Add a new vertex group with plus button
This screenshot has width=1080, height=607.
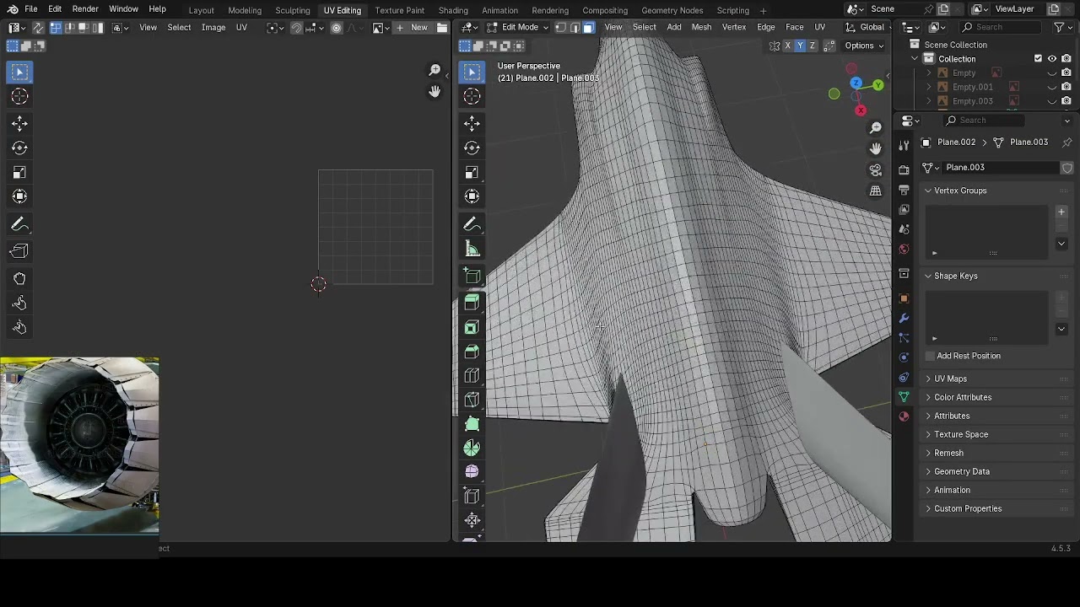pos(1061,212)
